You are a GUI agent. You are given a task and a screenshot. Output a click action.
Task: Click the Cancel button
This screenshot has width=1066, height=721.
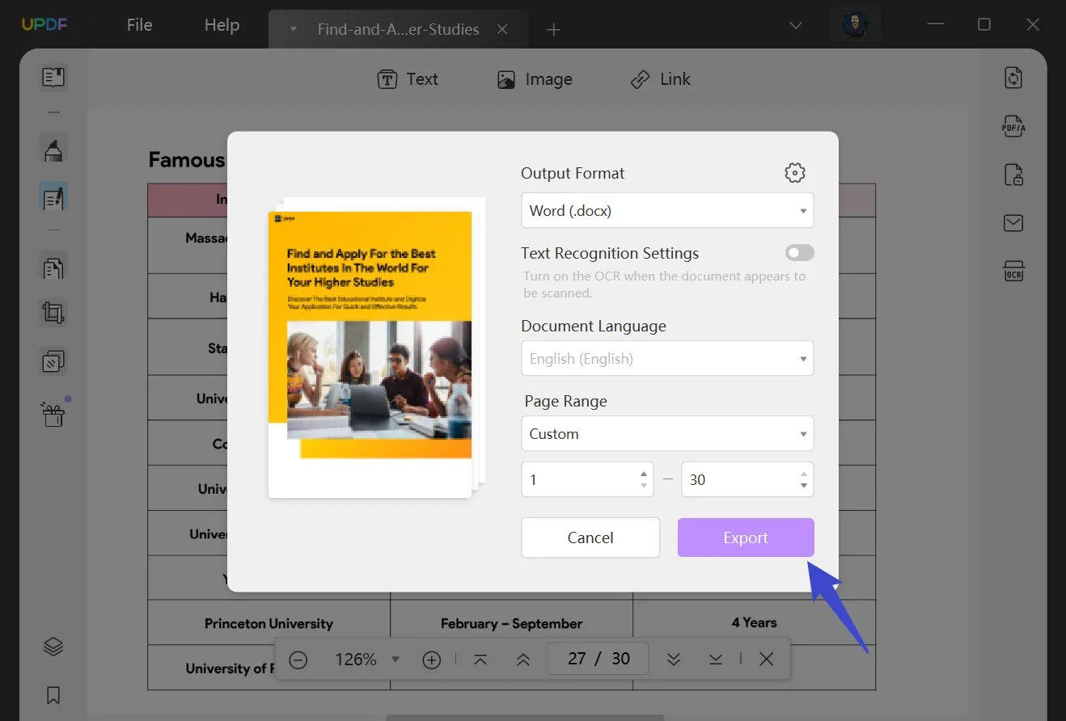coord(590,537)
